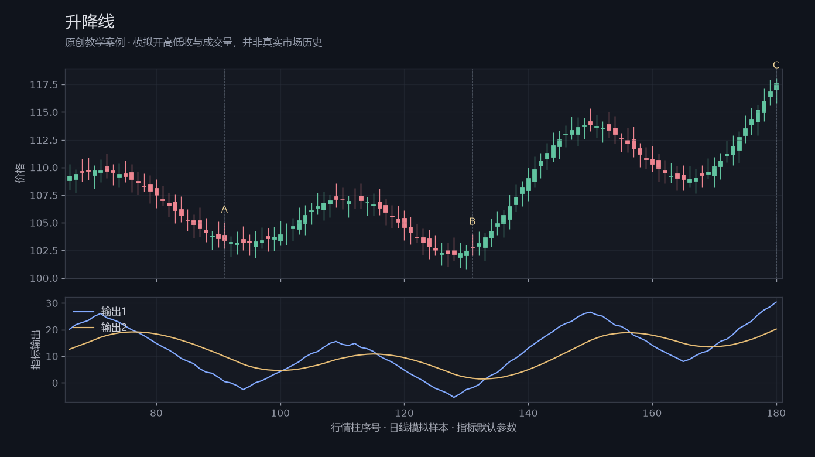
Task: Click price tick 117.5
Action: pyautogui.click(x=44, y=85)
